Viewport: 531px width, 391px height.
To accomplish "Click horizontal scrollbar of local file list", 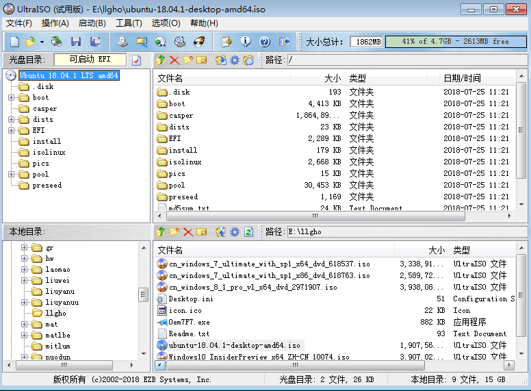I will click(x=296, y=365).
